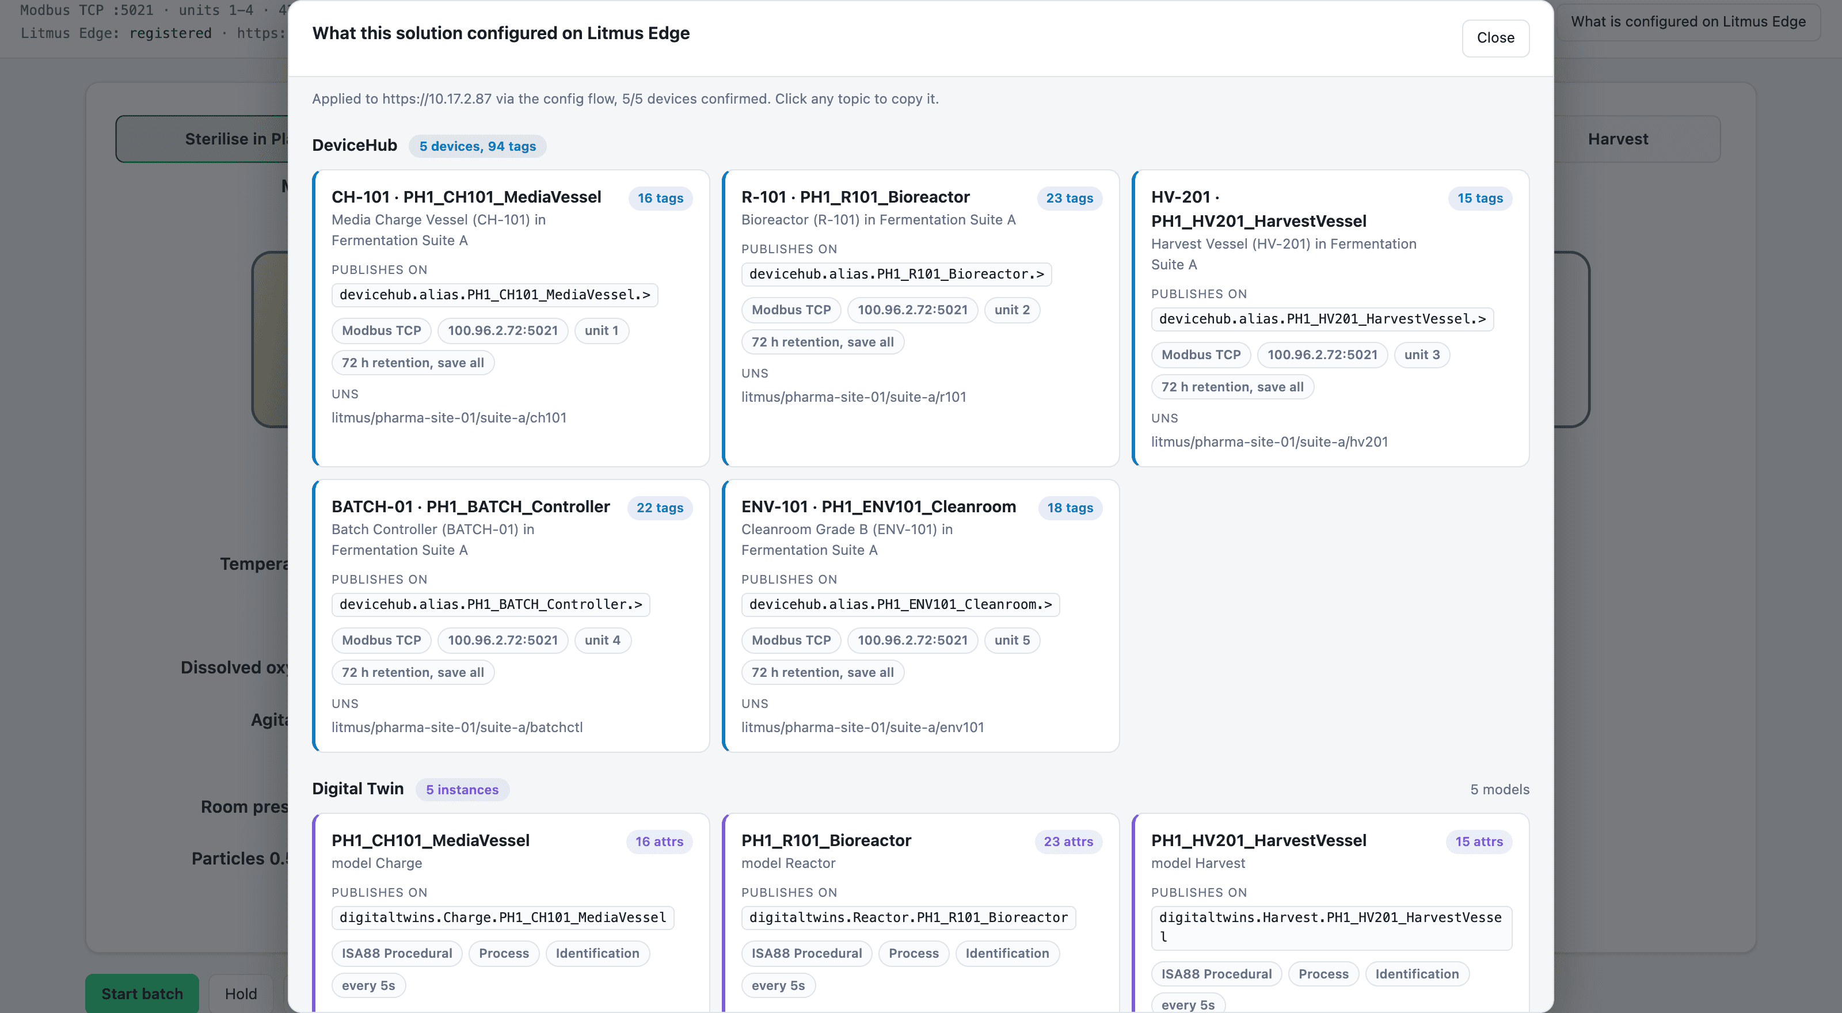
Task: Click the '16 attrs' badge on PH1_CH101_MediaVessel twin
Action: (x=659, y=841)
